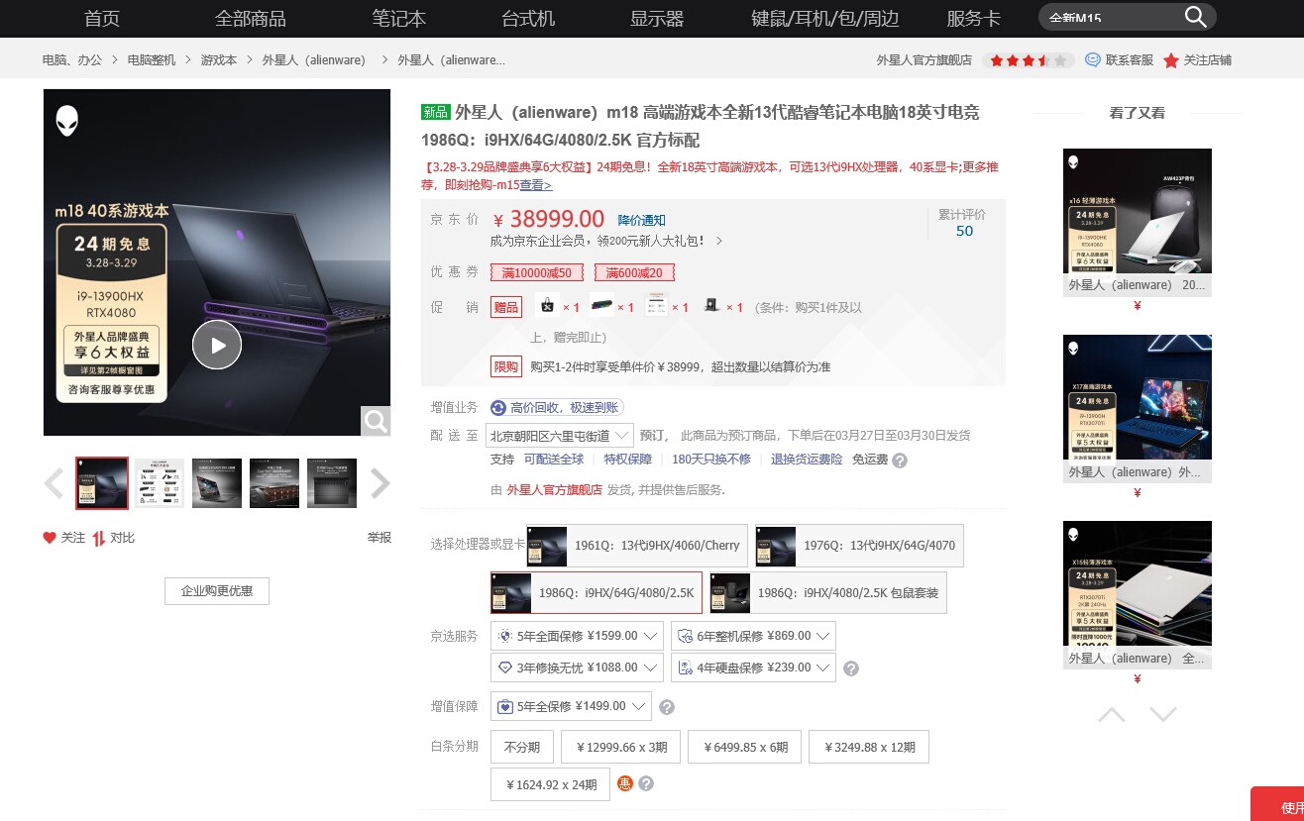Click the fourth gift item icon
The width and height of the screenshot is (1304, 821).
point(709,306)
